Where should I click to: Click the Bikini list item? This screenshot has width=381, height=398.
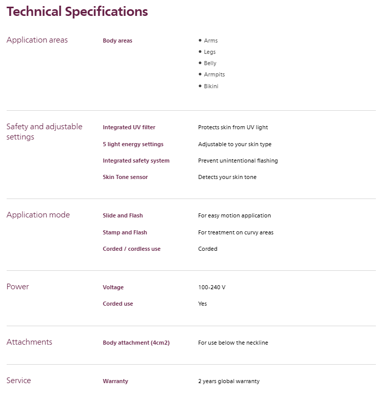point(211,86)
